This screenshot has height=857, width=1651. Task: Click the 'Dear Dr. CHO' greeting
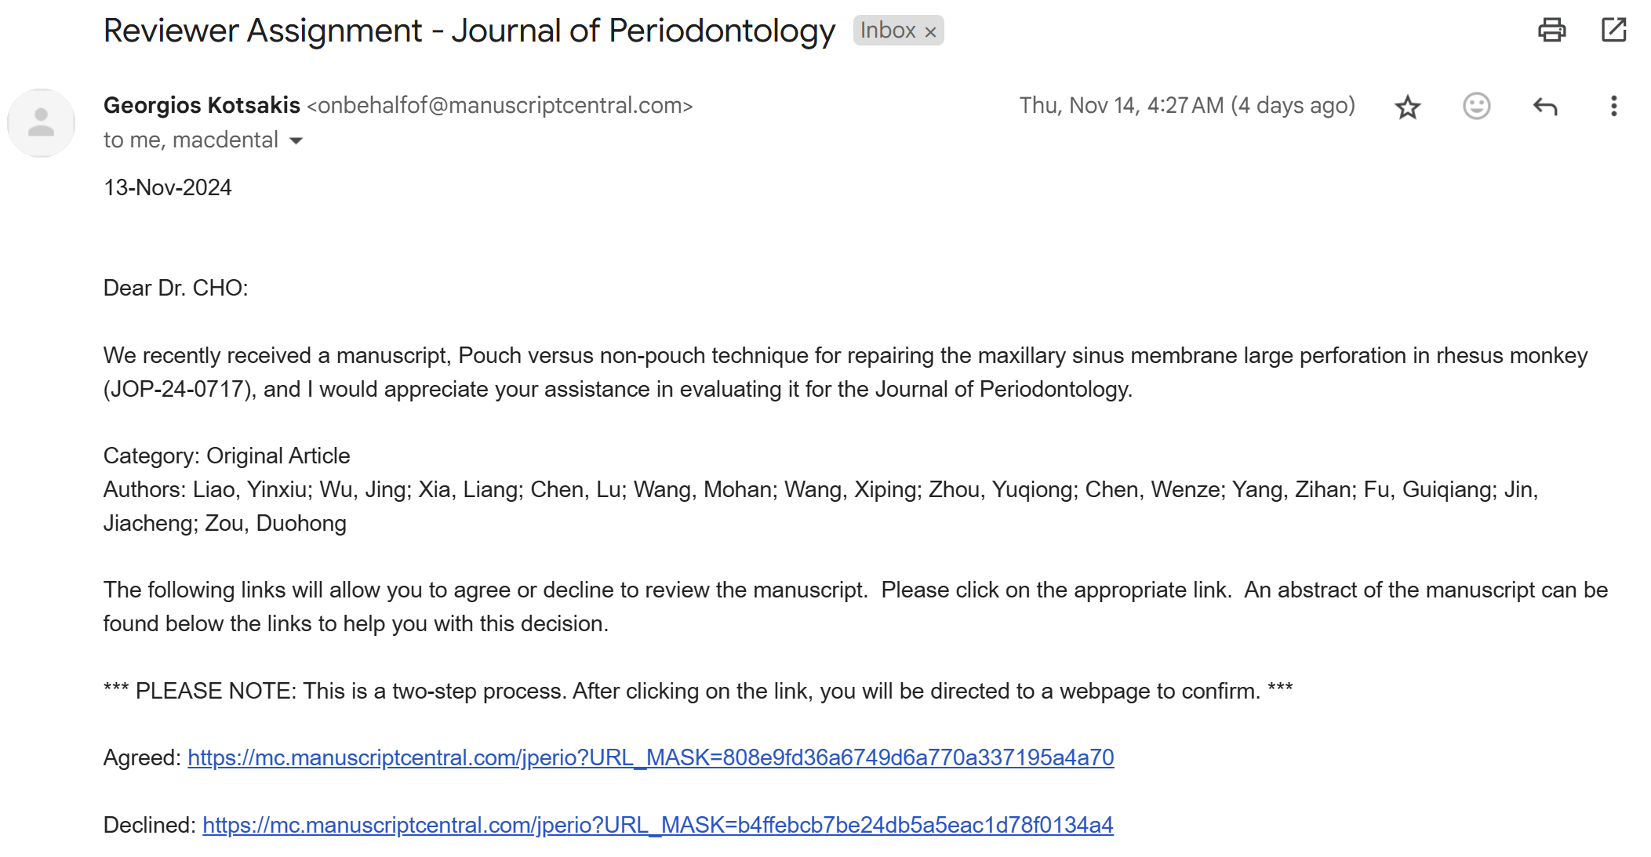pyautogui.click(x=176, y=288)
